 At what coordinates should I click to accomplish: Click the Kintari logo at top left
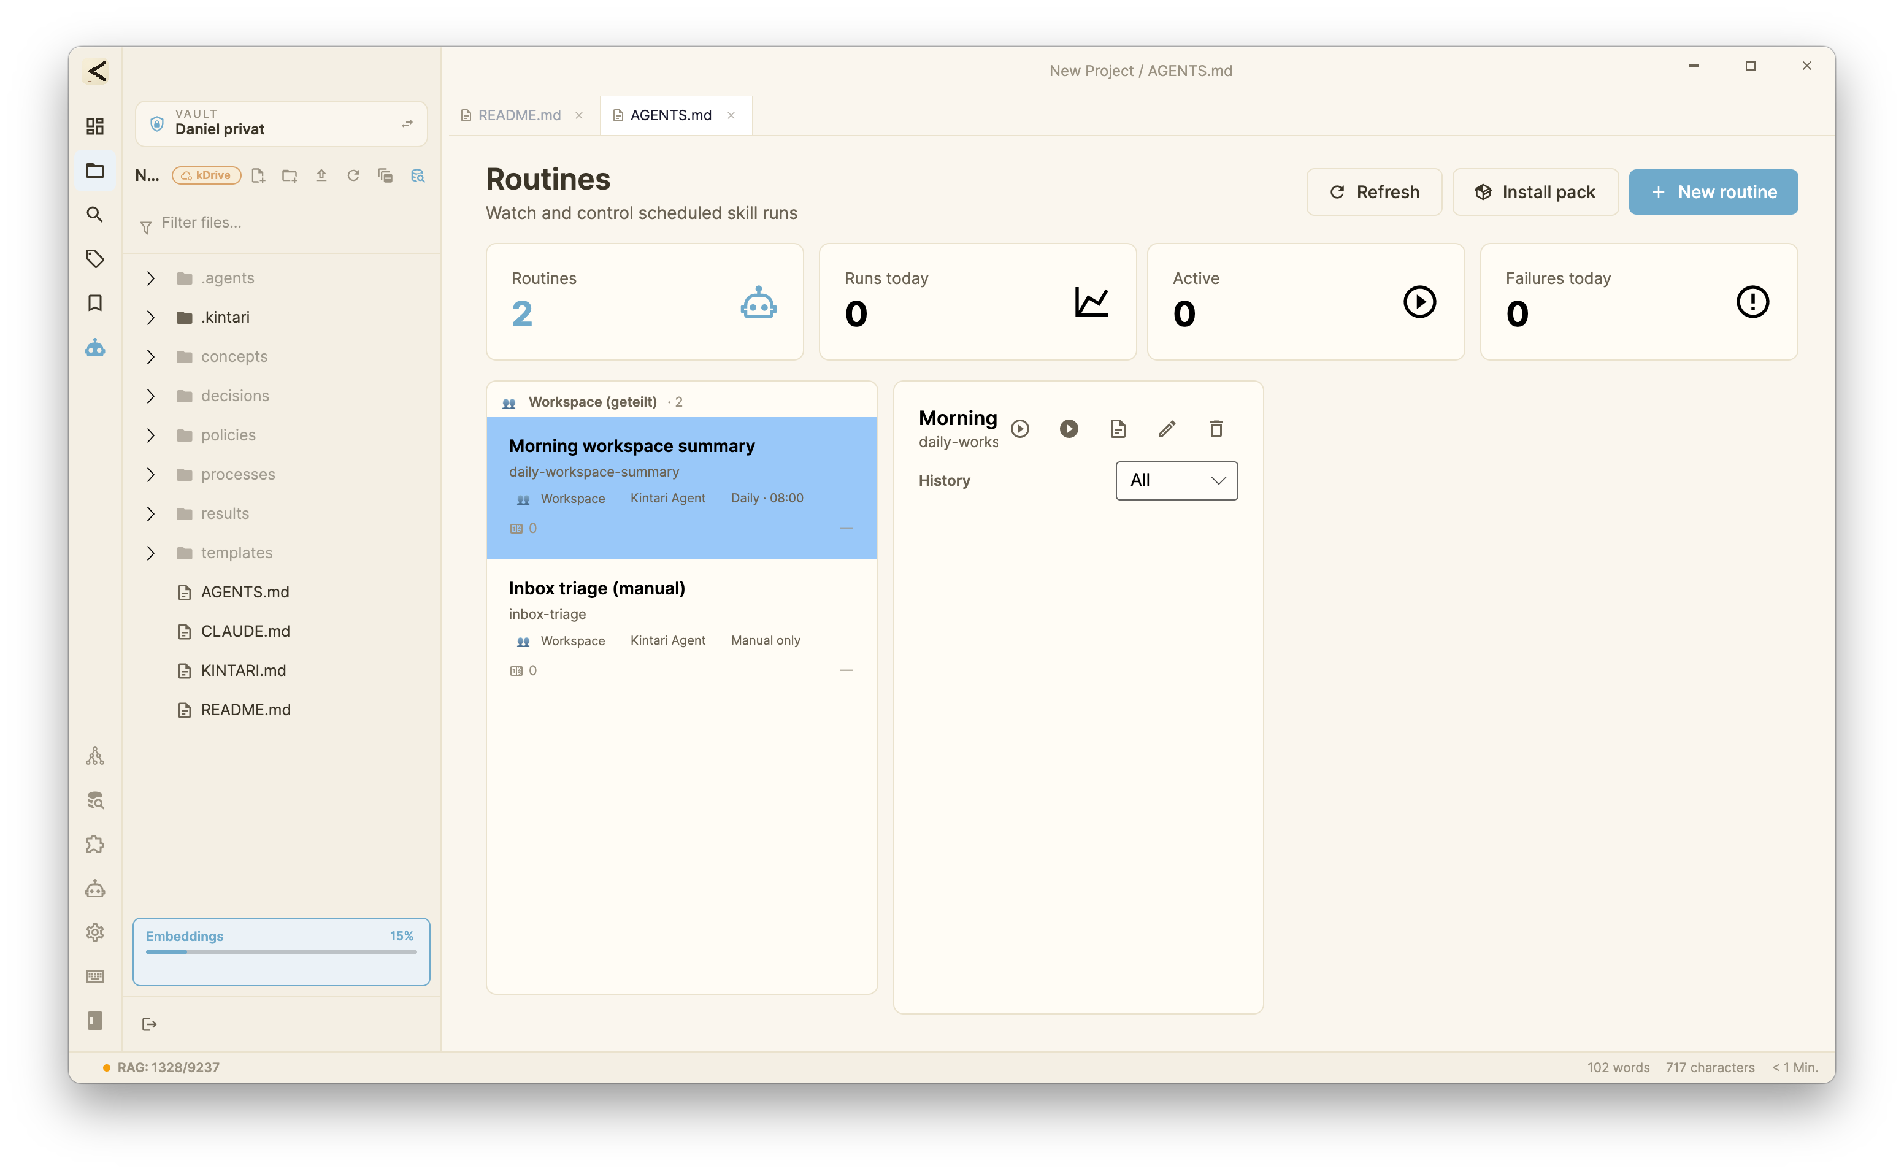click(97, 71)
